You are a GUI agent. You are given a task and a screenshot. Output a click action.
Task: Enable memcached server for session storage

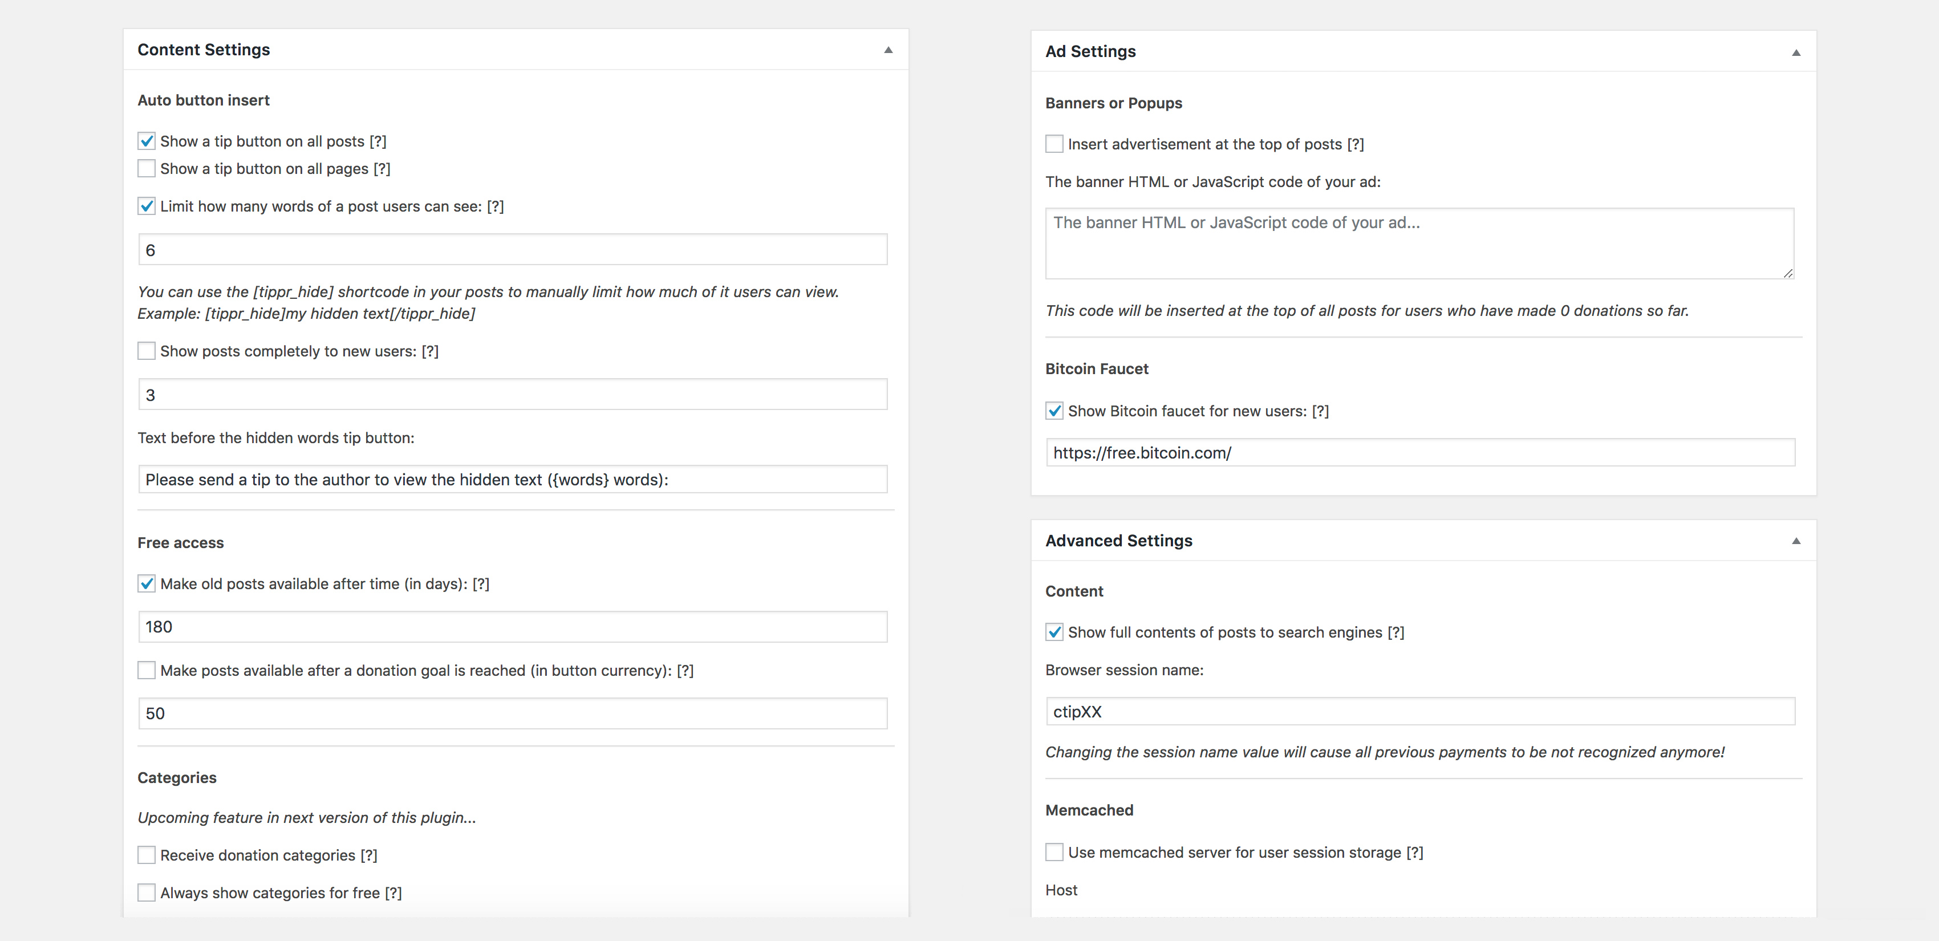[x=1054, y=851]
